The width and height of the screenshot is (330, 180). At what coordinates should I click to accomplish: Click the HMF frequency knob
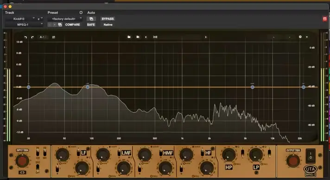click(x=165, y=168)
